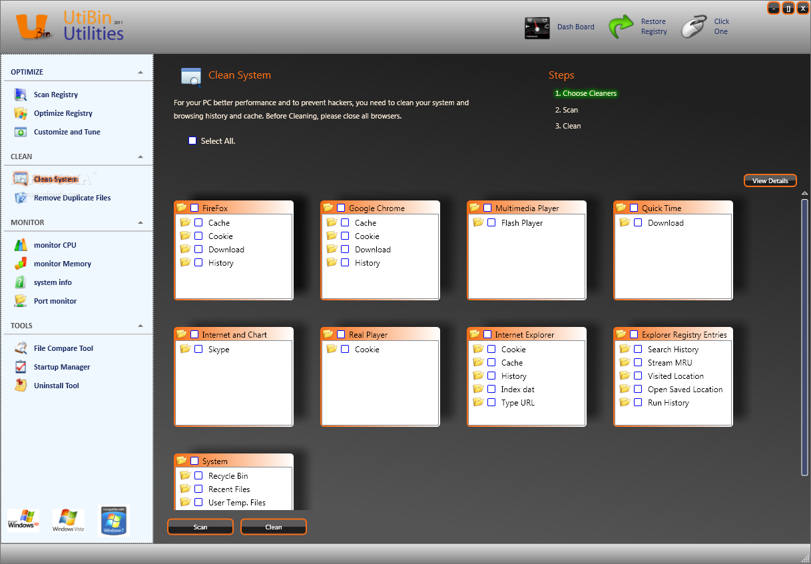Click the View Details button

tap(770, 180)
